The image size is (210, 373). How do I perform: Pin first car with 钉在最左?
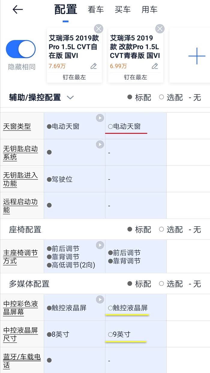pyautogui.click(x=74, y=77)
